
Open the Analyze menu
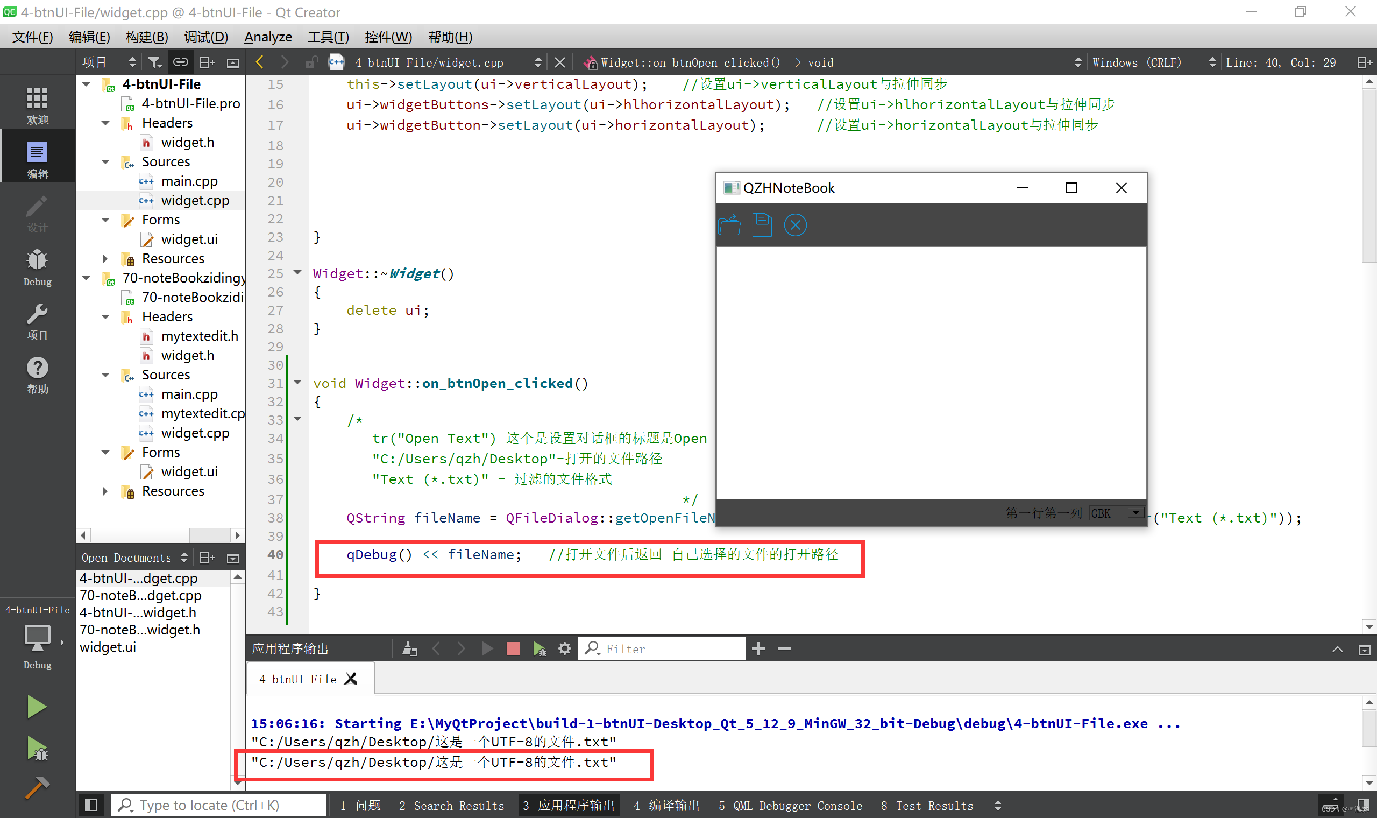tap(268, 37)
